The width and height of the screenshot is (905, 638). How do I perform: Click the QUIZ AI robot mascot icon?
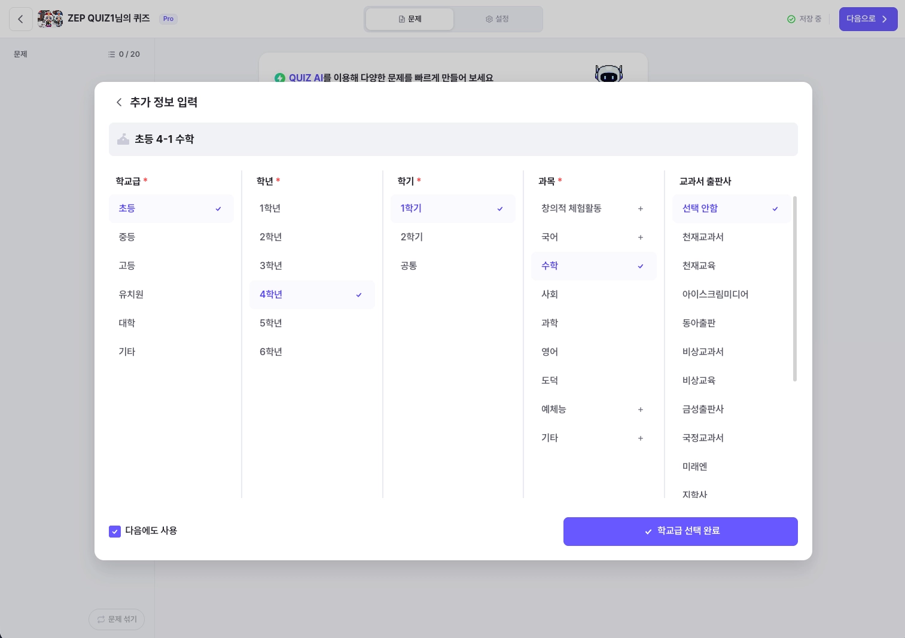click(x=609, y=74)
